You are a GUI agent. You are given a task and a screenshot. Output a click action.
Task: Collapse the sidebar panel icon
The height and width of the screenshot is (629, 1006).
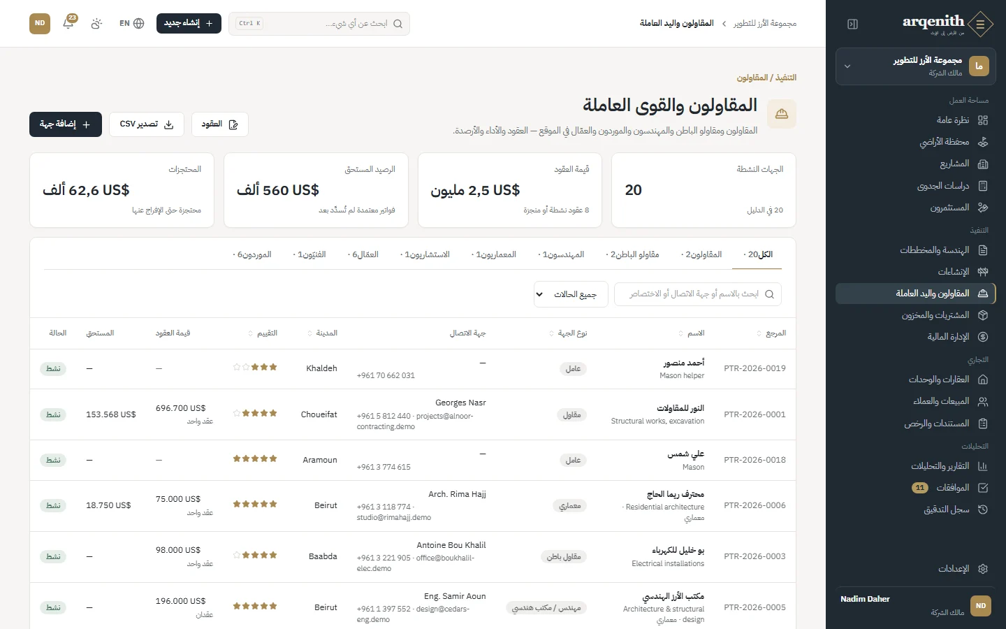coord(852,24)
